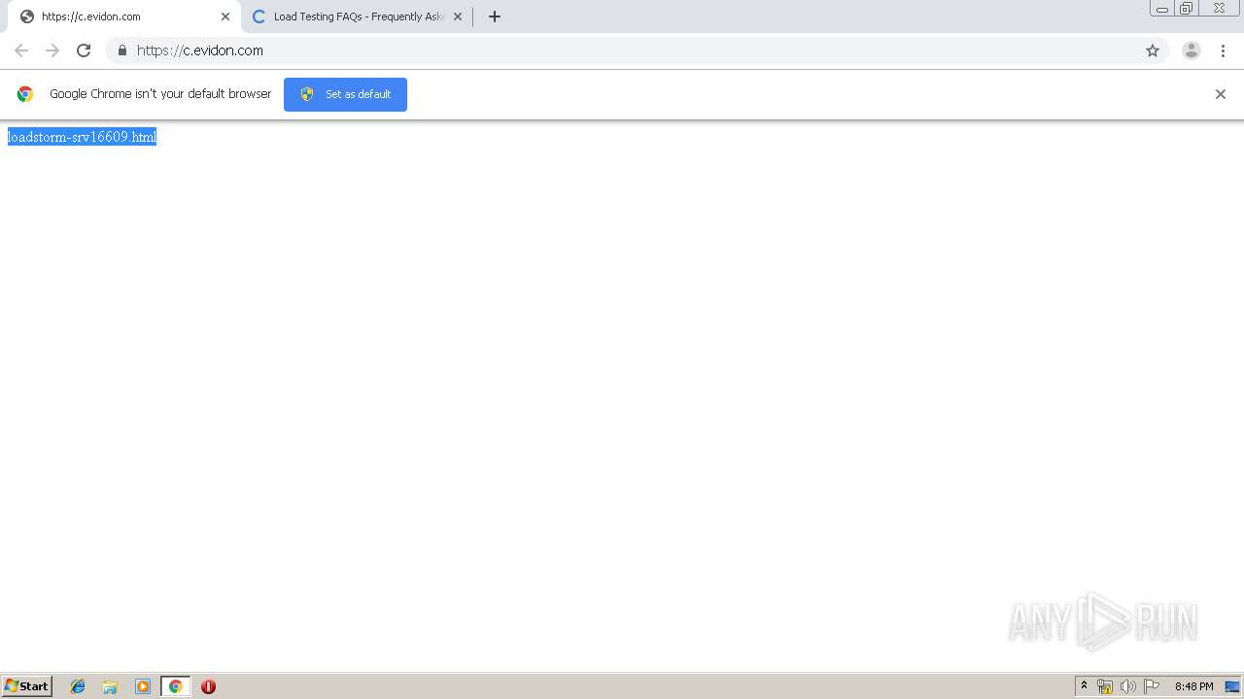Click the Show desktop tray button
This screenshot has height=699, width=1244.
pyautogui.click(x=1232, y=686)
